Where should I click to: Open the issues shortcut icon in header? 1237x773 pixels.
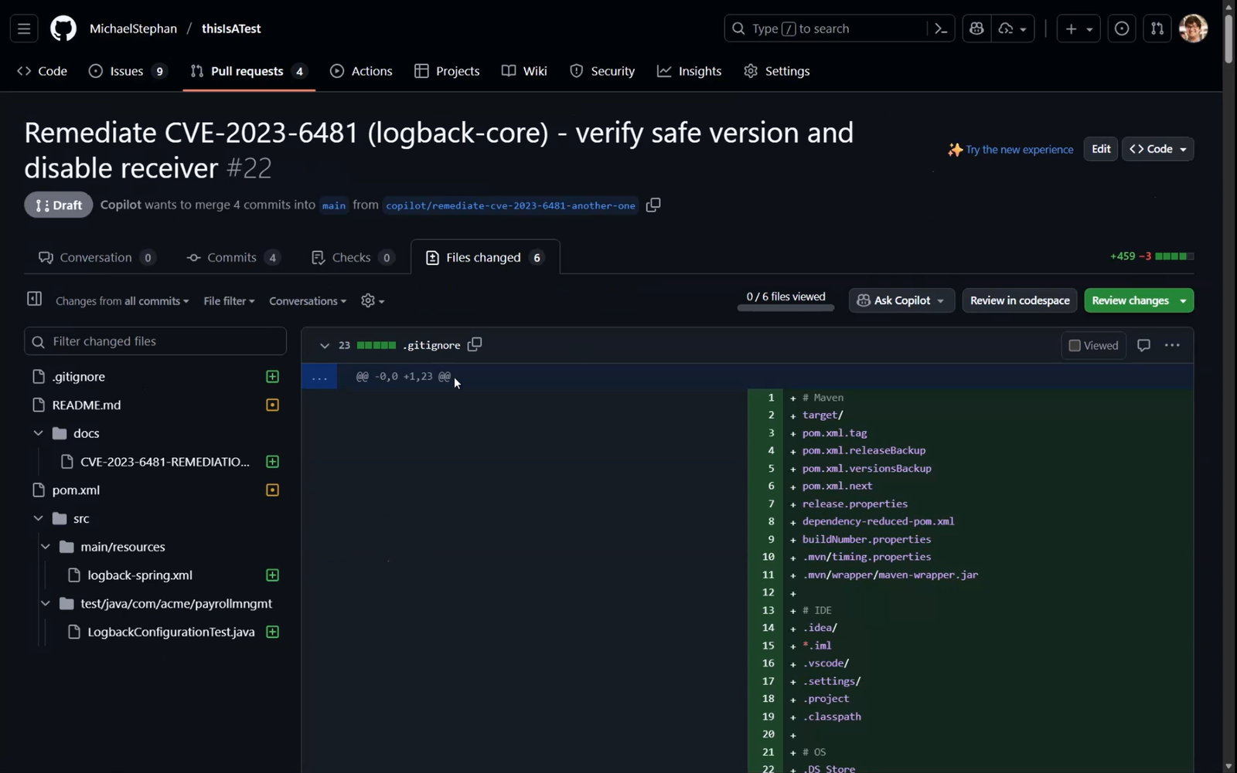tap(1122, 29)
